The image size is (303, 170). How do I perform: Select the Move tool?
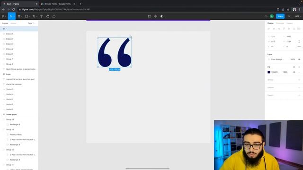click(x=11, y=17)
